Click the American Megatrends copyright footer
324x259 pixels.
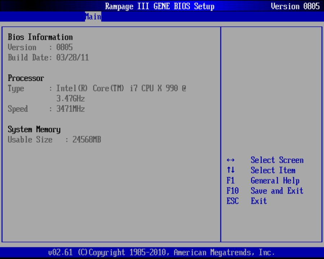pyautogui.click(x=162, y=253)
